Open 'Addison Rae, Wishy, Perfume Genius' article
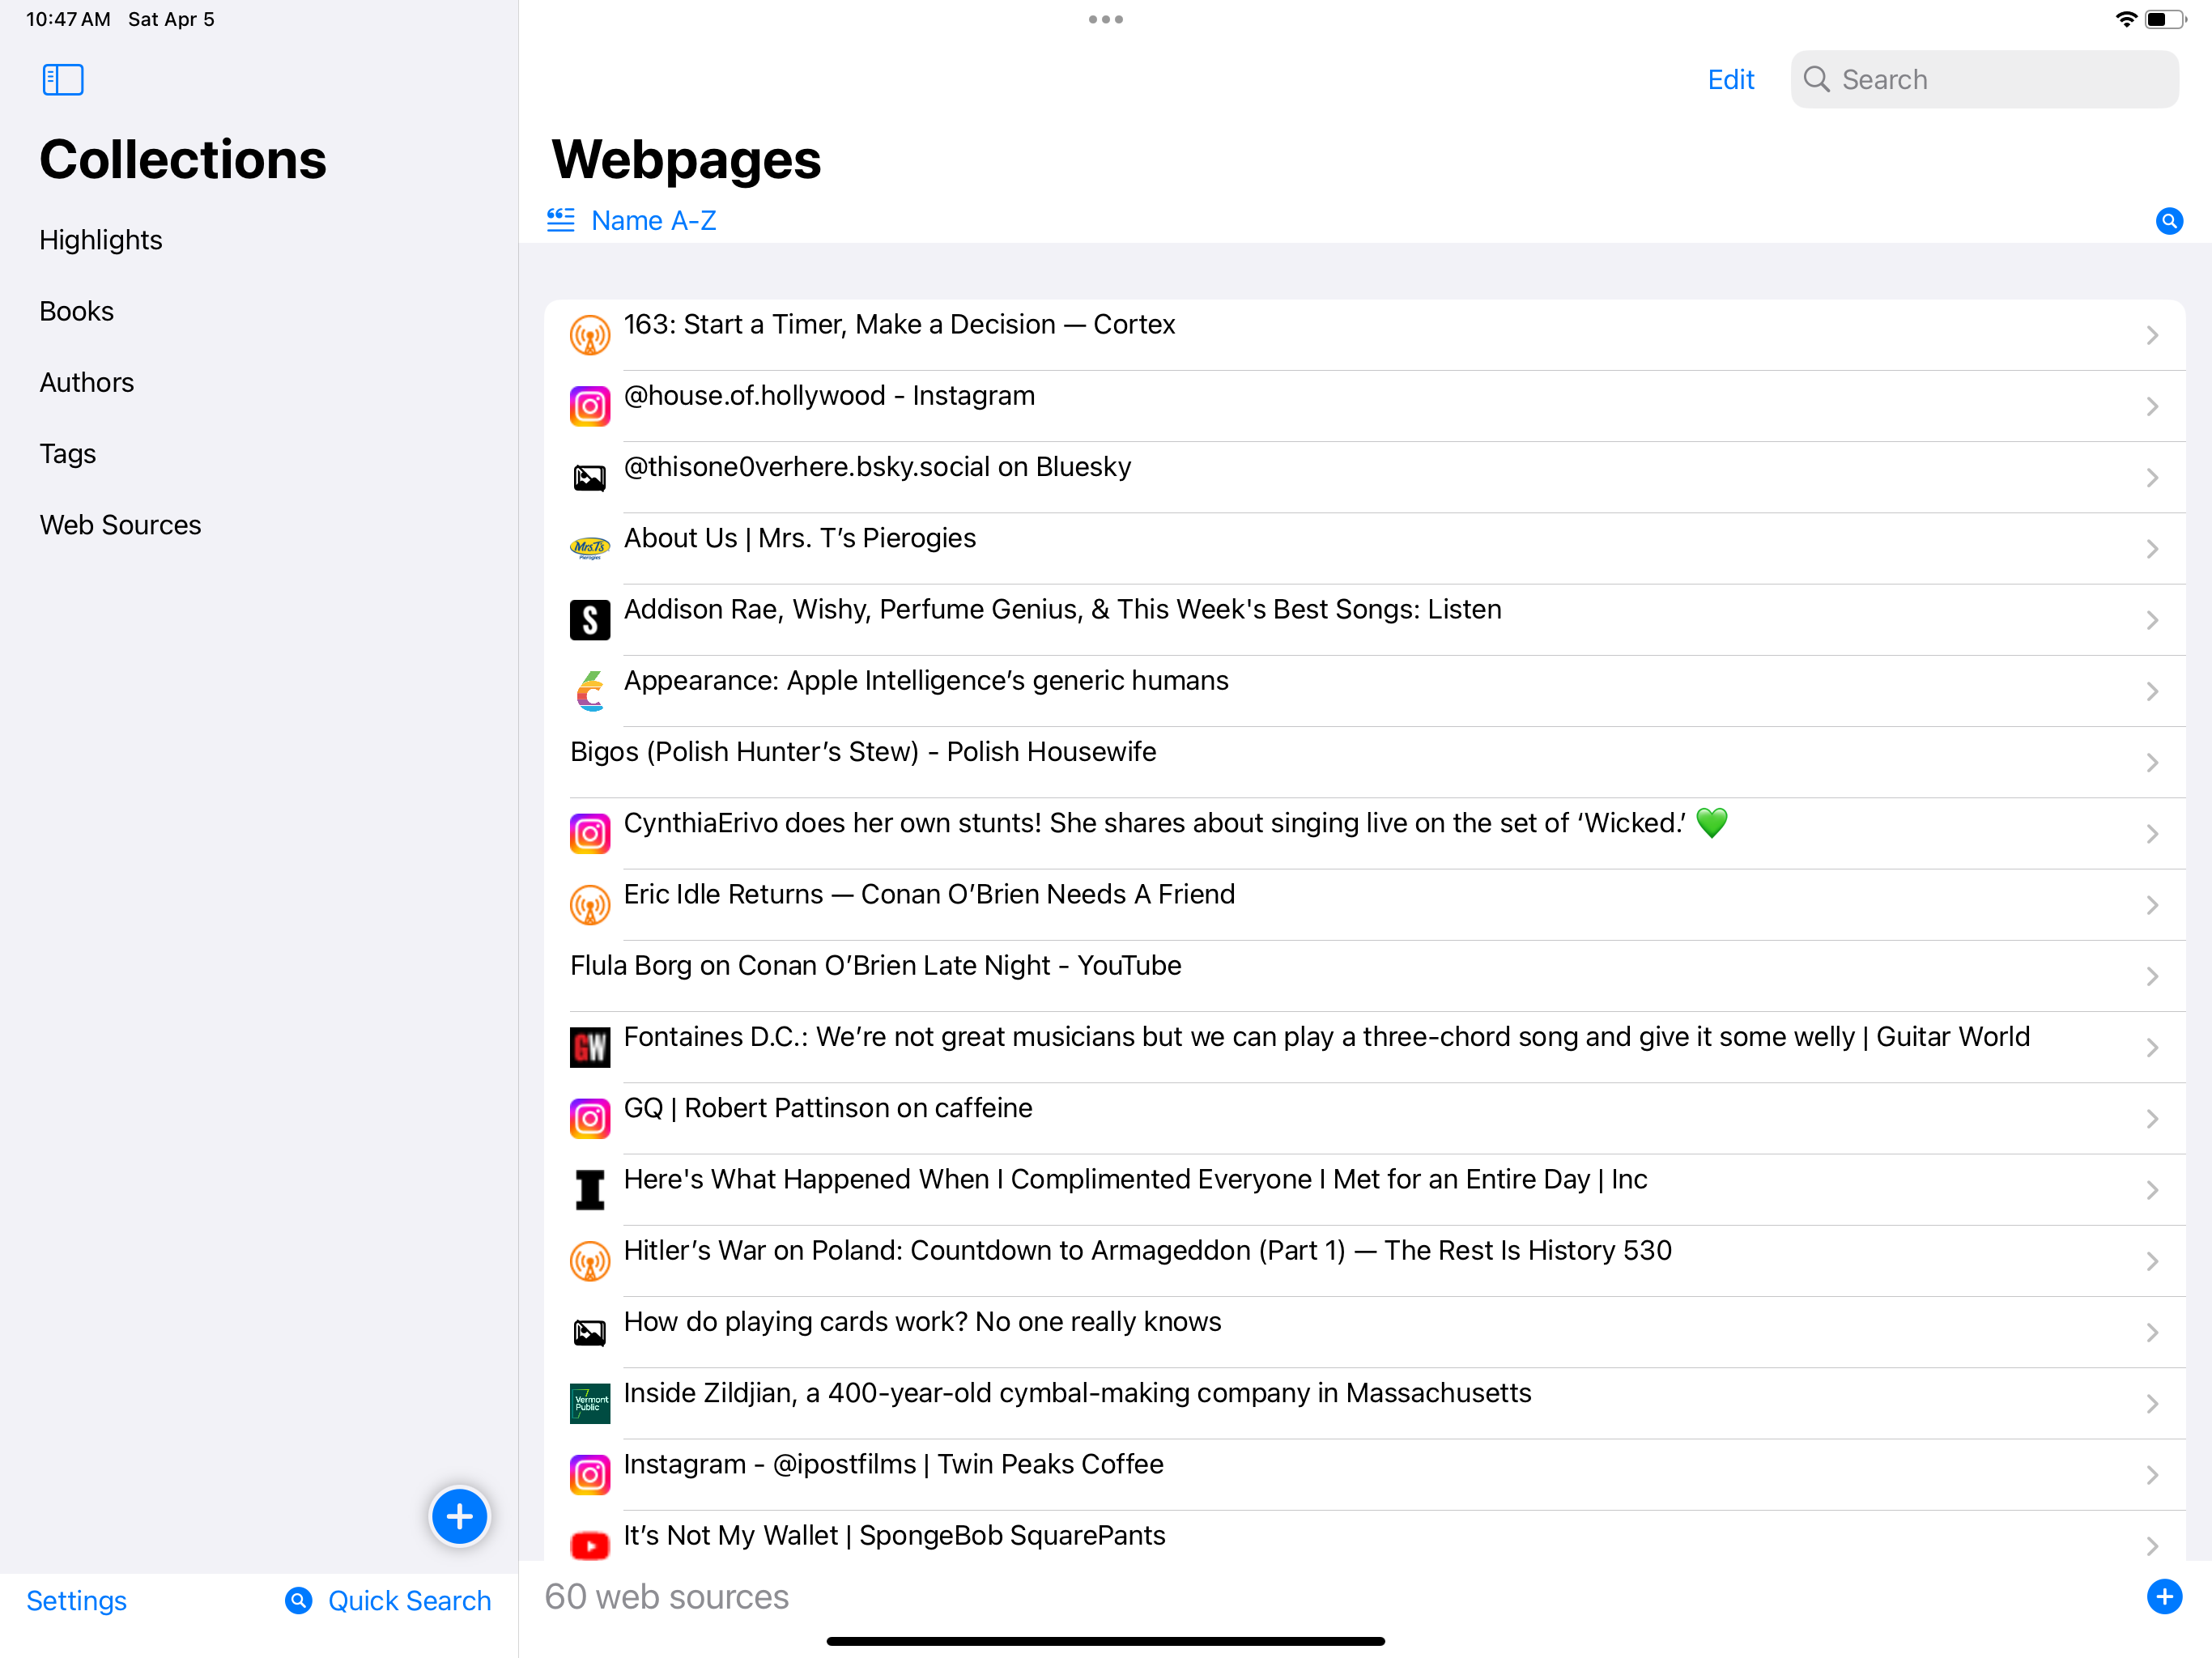The width and height of the screenshot is (2212, 1658). pos(1364,620)
